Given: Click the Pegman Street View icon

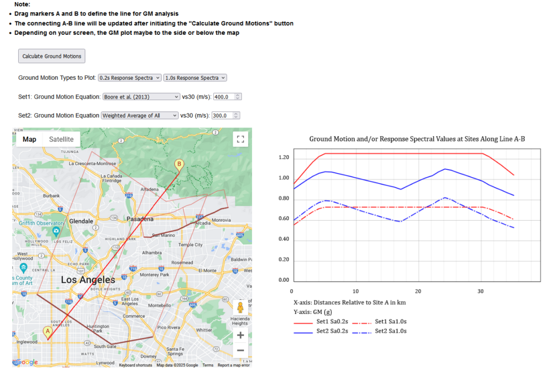Looking at the screenshot, I should click(x=240, y=307).
